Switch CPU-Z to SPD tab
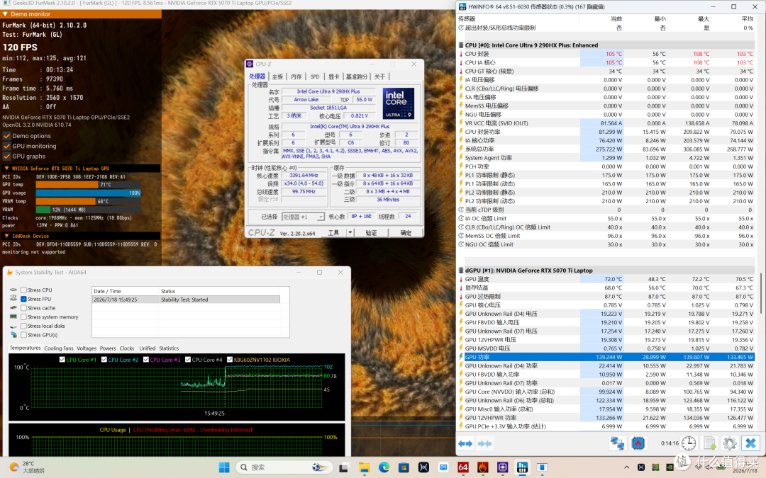 pos(315,76)
